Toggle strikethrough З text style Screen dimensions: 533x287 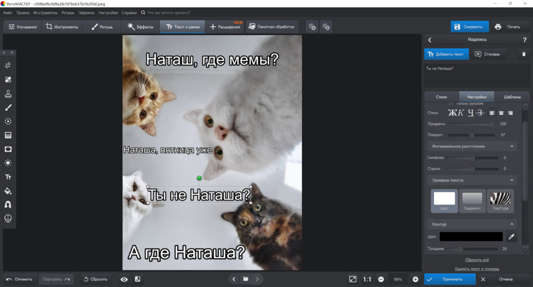coord(479,113)
